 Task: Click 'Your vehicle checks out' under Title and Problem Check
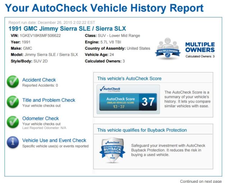coord(41,106)
